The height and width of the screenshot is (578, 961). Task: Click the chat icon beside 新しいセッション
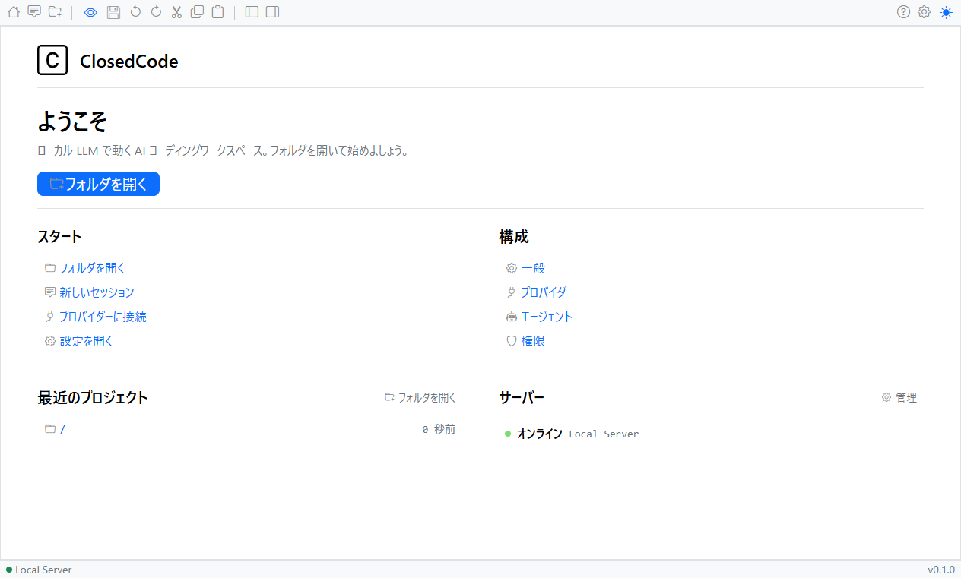[x=50, y=292]
